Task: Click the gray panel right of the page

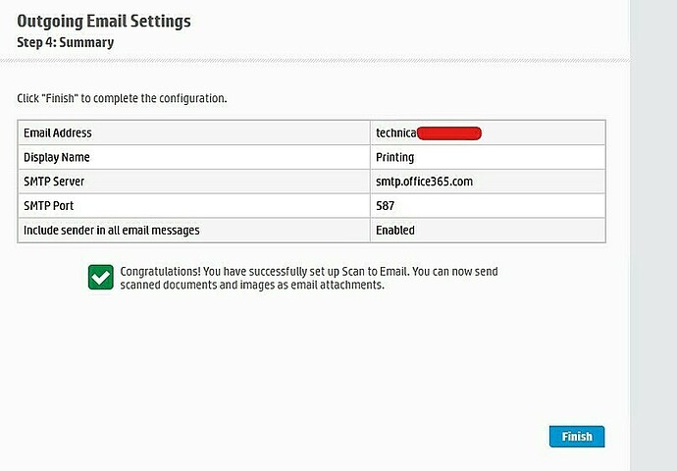Action: pyautogui.click(x=653, y=235)
